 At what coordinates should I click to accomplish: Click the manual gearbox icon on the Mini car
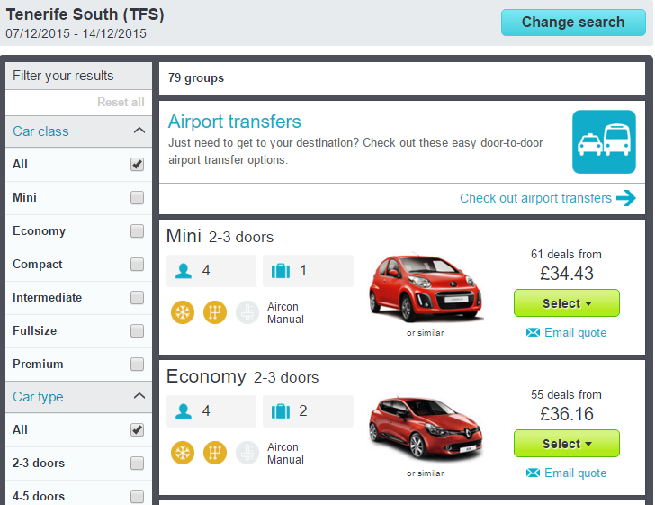pyautogui.click(x=214, y=312)
